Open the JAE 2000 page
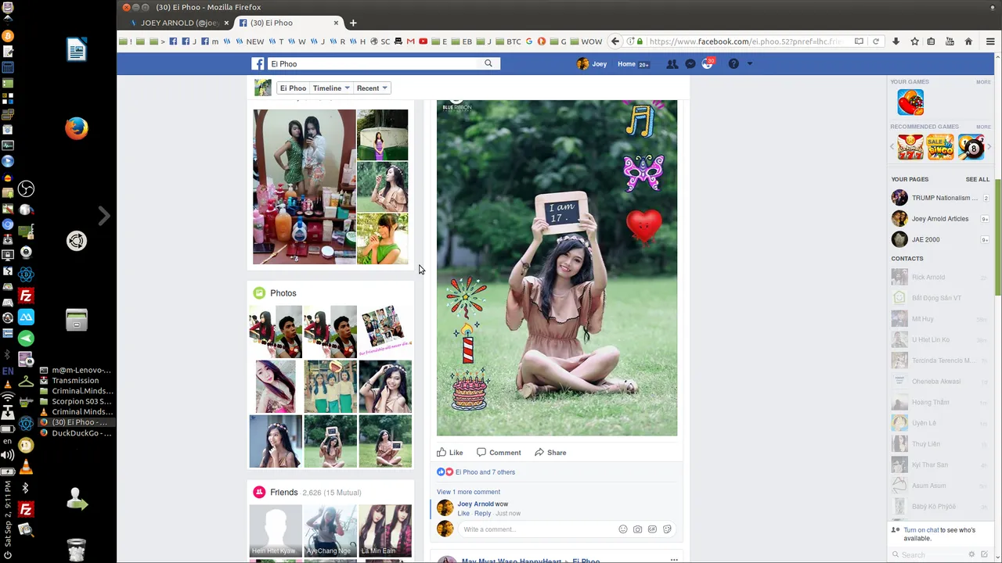Image resolution: width=1002 pixels, height=563 pixels. (x=941, y=239)
